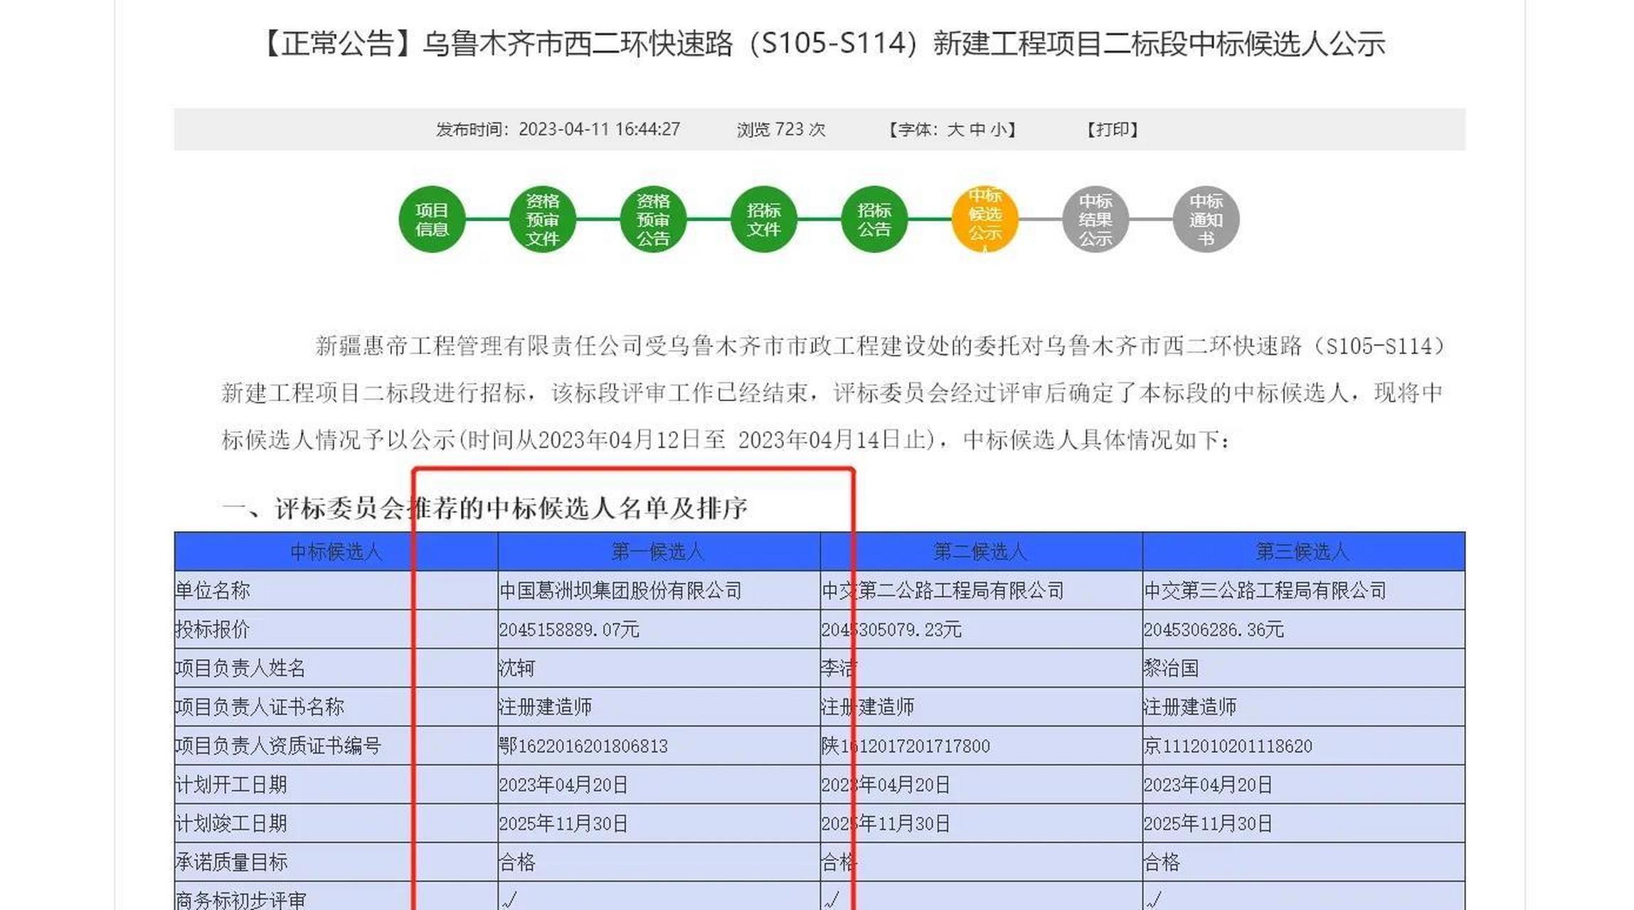Image resolution: width=1634 pixels, height=910 pixels.
Task: Click project leader name 沈轲
Action: pos(517,668)
